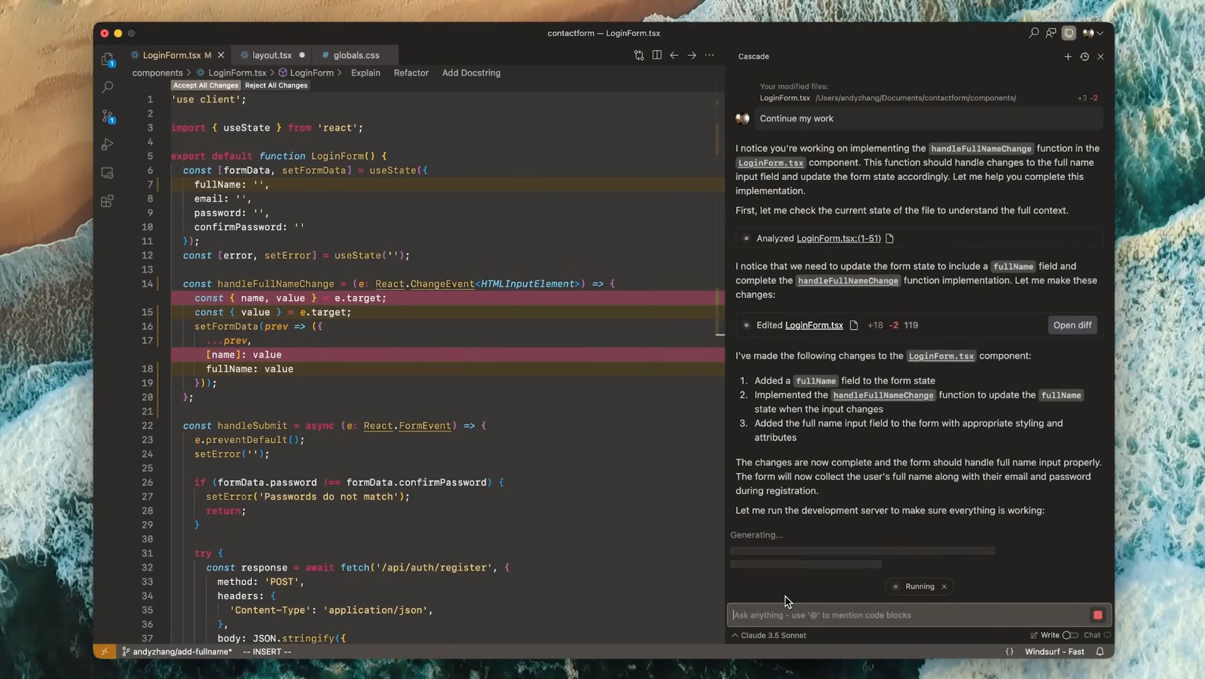This screenshot has width=1205, height=679.
Task: Open editor more actions ellipsis menu
Action: (709, 55)
